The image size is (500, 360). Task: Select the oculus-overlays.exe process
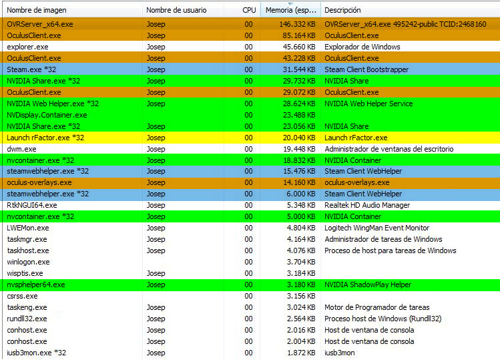pyautogui.click(x=251, y=182)
